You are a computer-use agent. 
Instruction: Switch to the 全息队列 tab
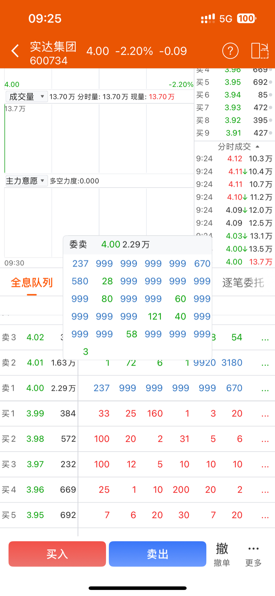(x=32, y=282)
